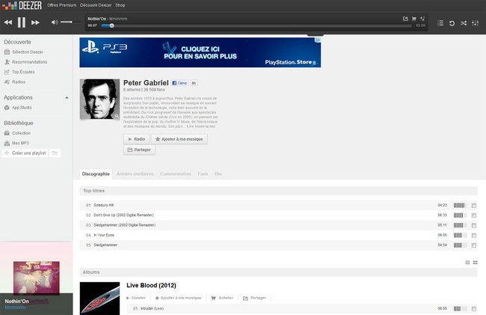Switch albums to list view
Screen dimensions: 486x315
(467, 263)
